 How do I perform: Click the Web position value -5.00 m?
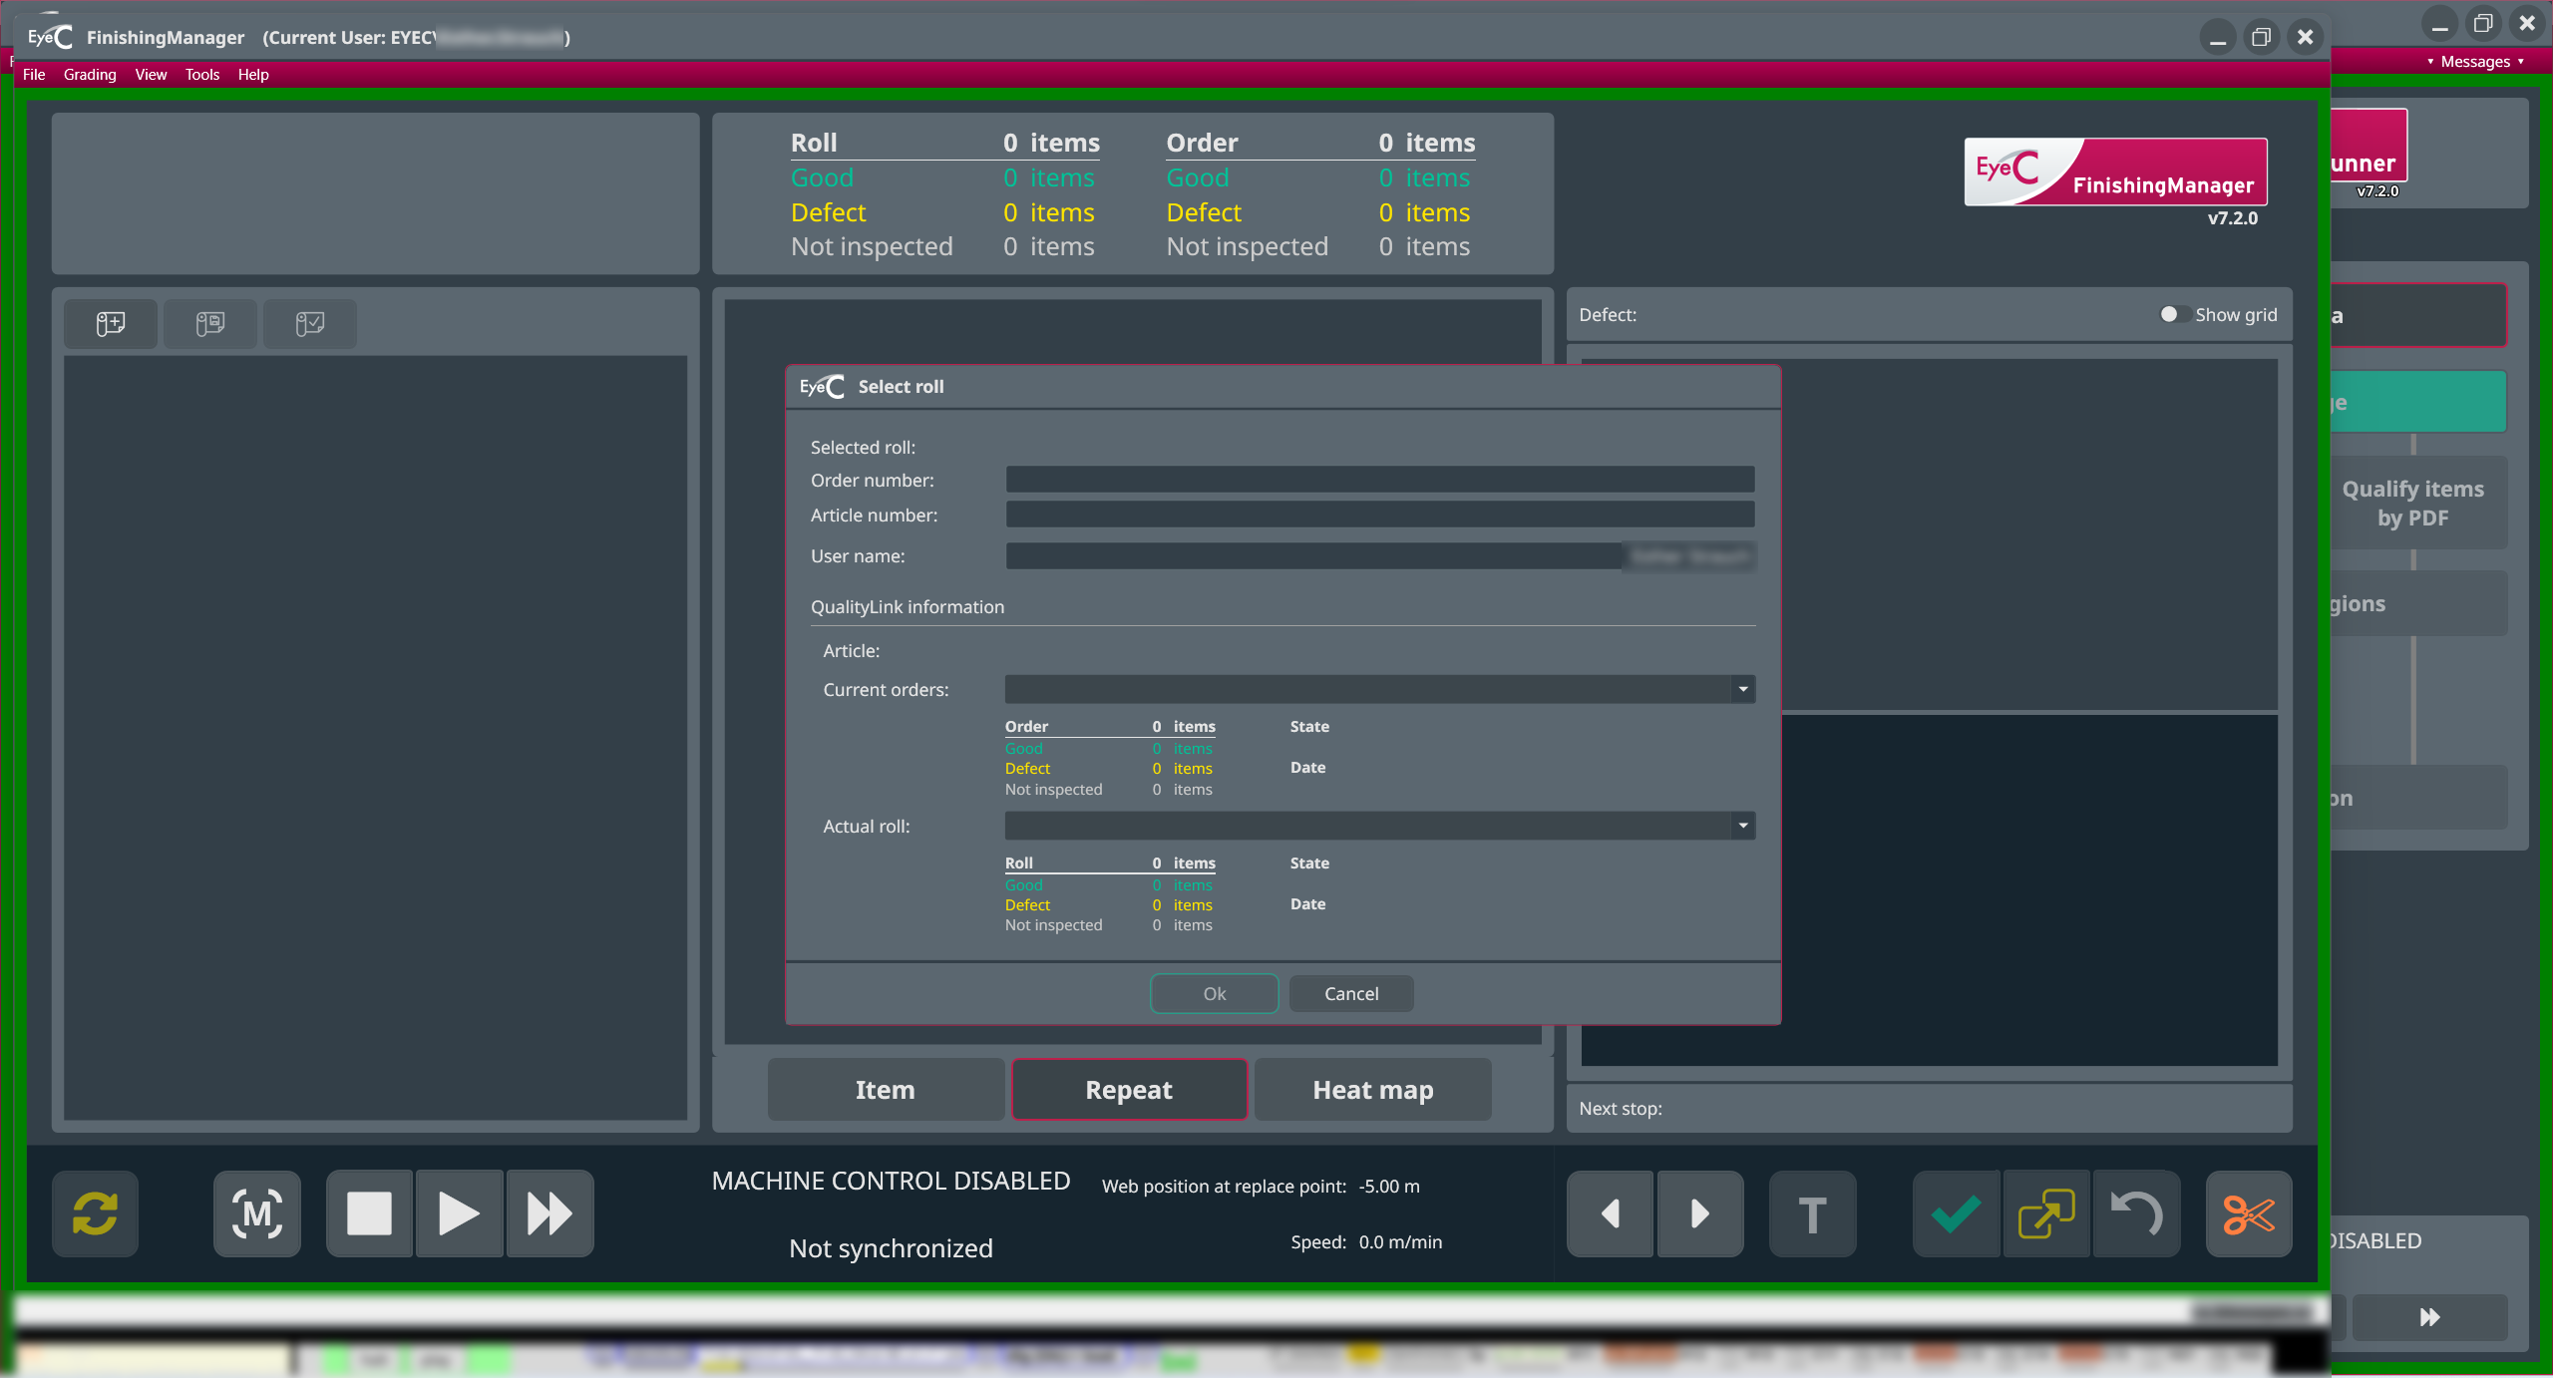pos(1389,1187)
